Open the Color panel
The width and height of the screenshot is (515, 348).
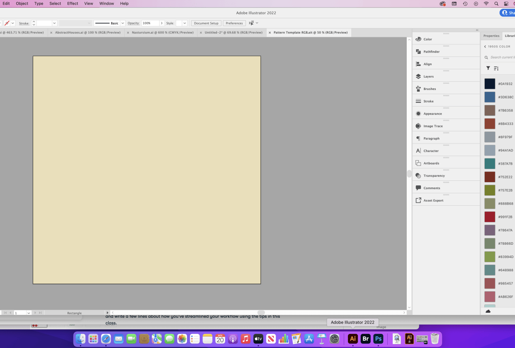point(428,39)
